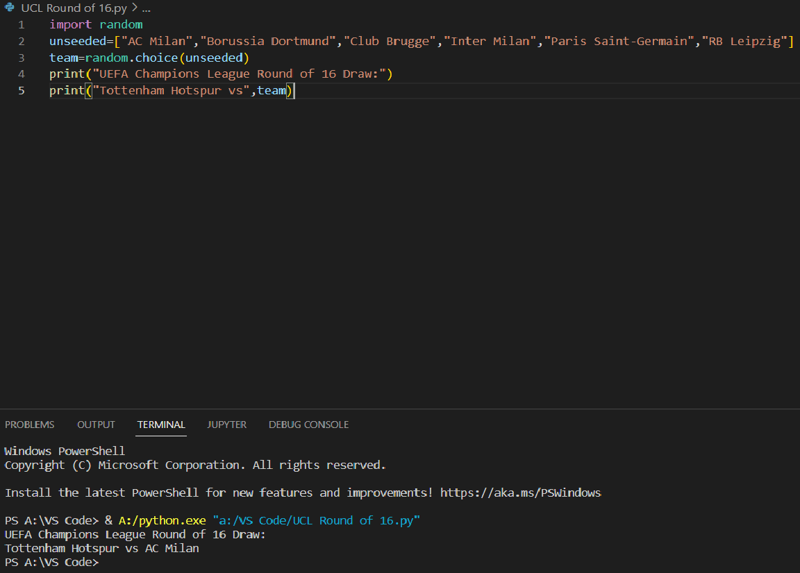Open the DEBUG CONSOLE tab

click(308, 425)
